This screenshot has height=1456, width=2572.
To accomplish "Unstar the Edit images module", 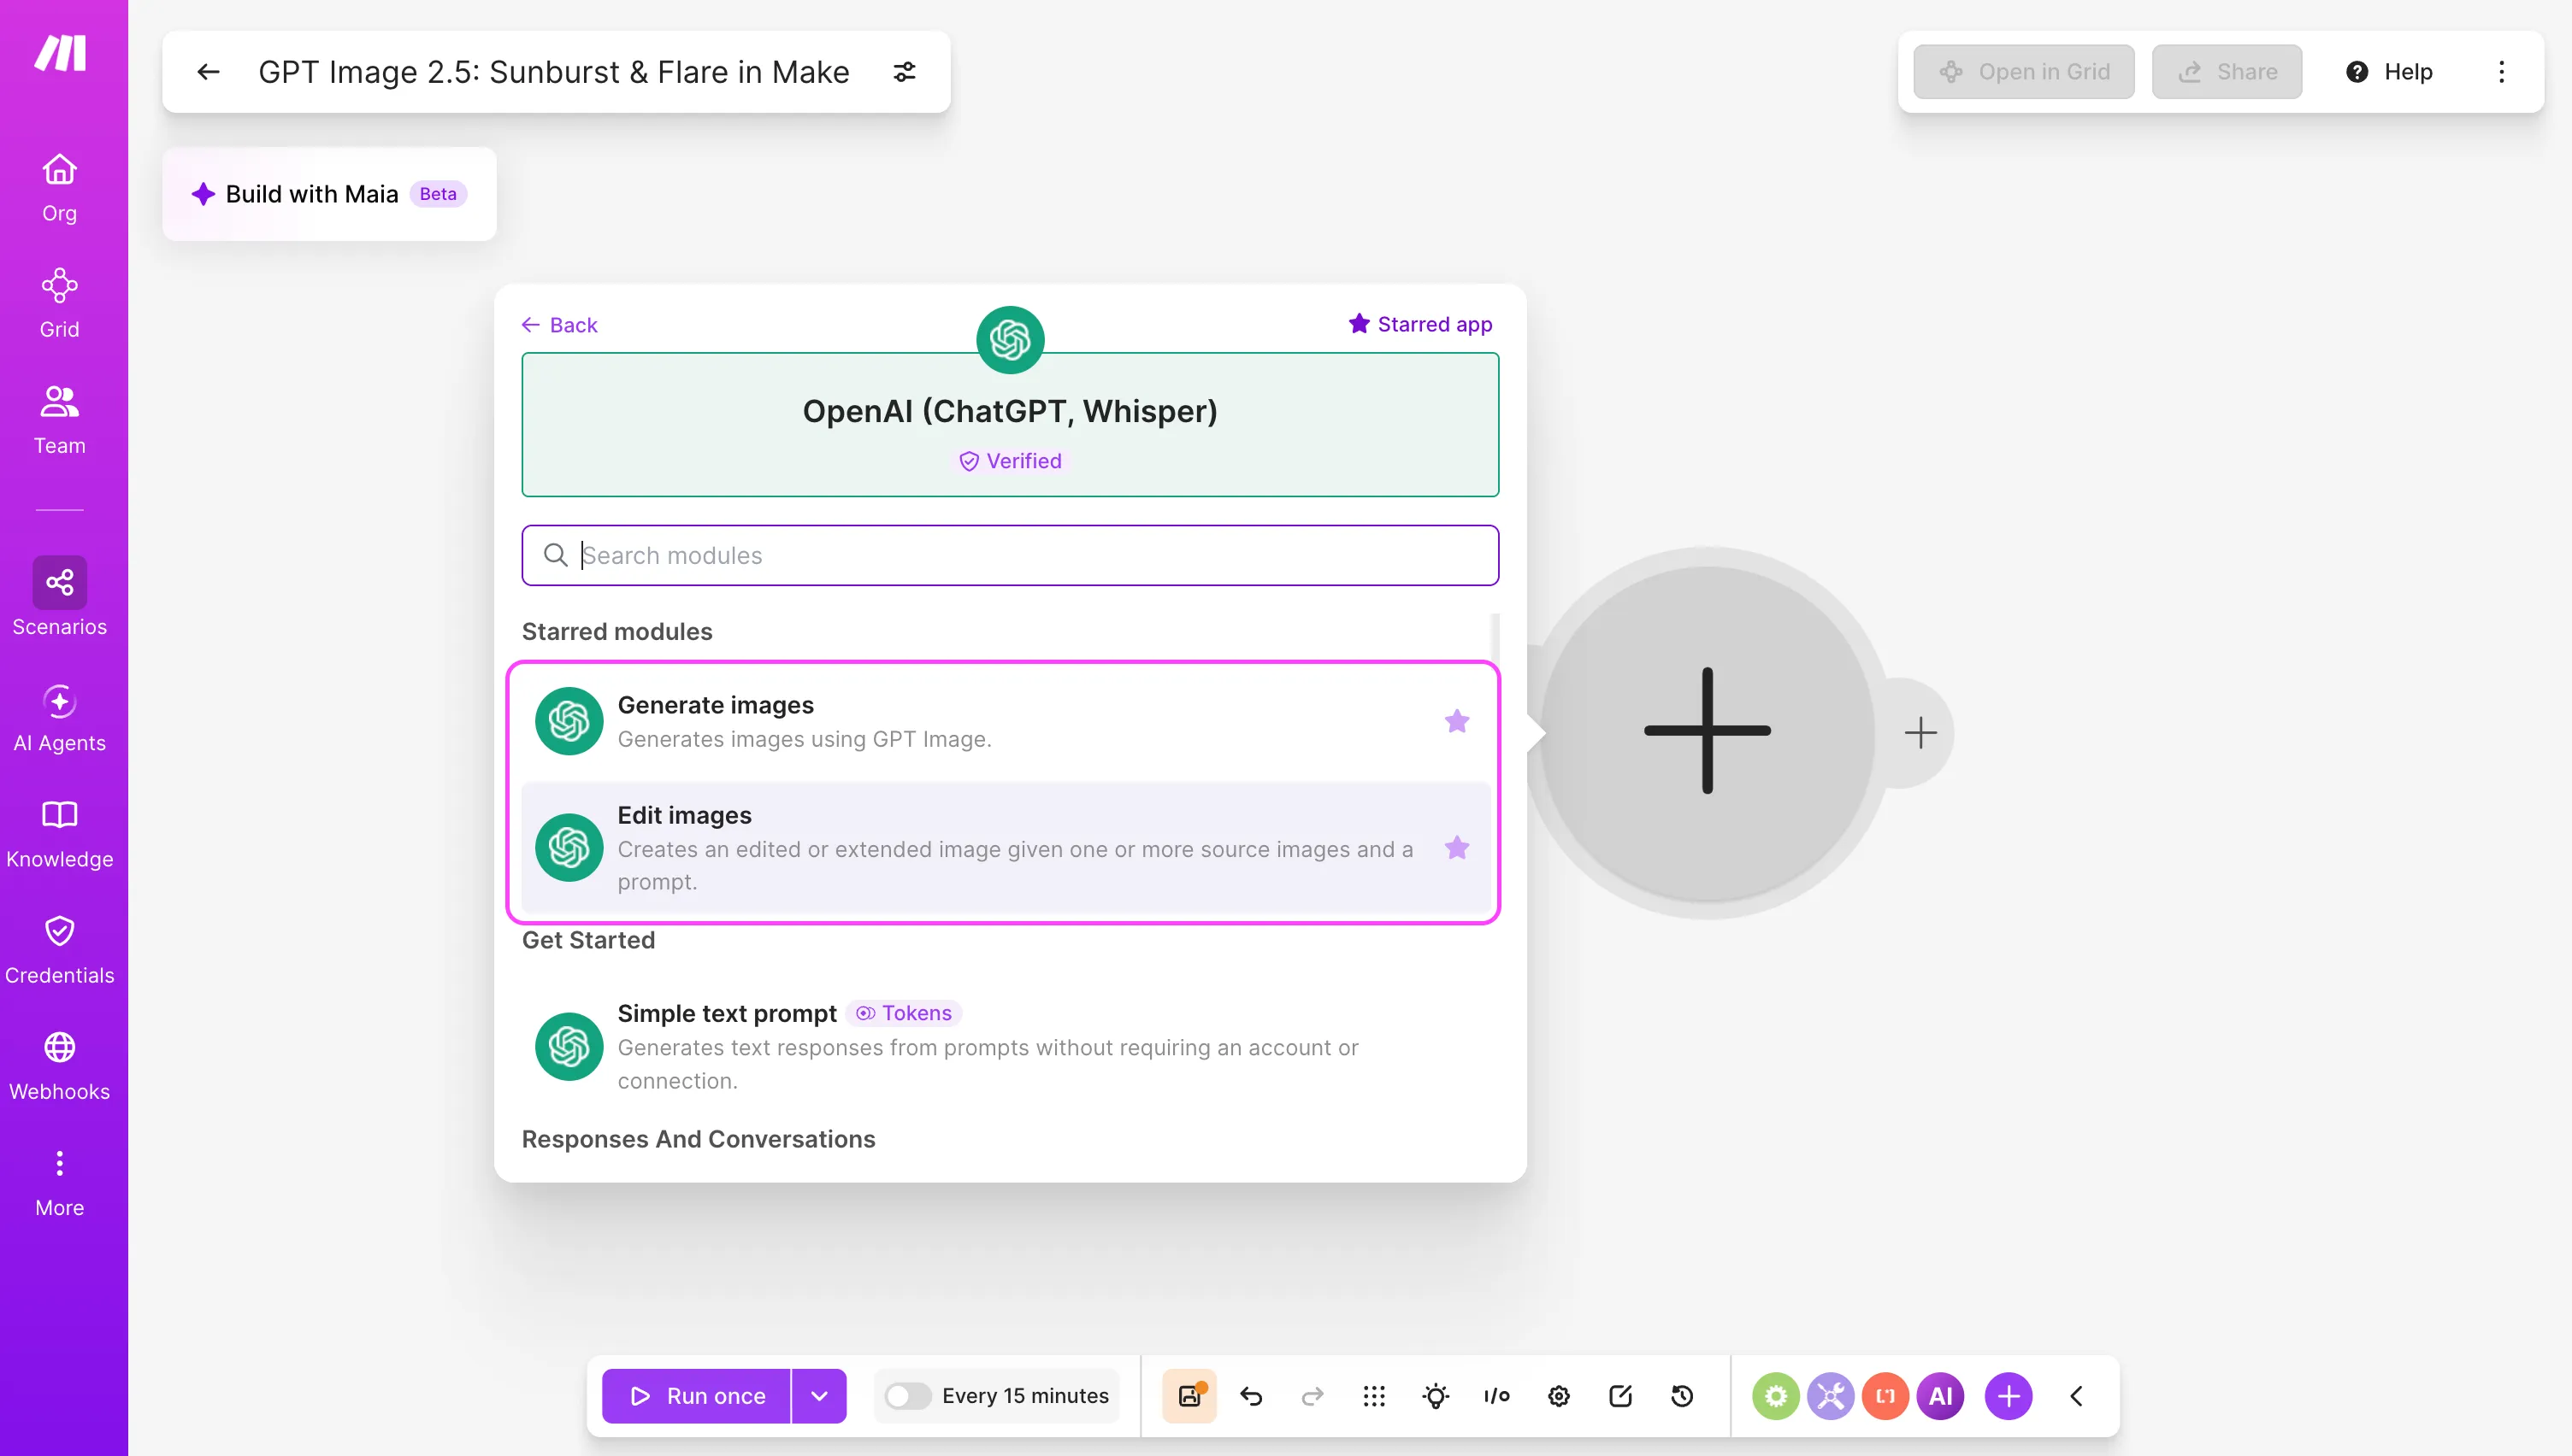I will (x=1456, y=848).
